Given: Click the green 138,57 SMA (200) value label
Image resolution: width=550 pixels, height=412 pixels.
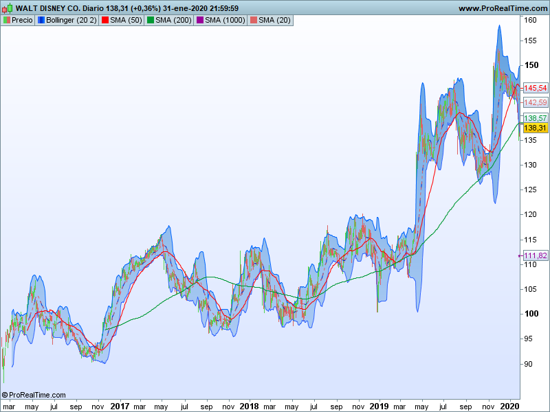Looking at the screenshot, I should coord(536,118).
